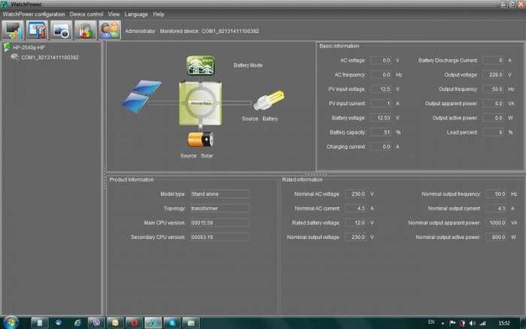Open the wrench and screwdriver settings toolbar icon
This screenshot has height=329, width=526.
tap(37, 30)
